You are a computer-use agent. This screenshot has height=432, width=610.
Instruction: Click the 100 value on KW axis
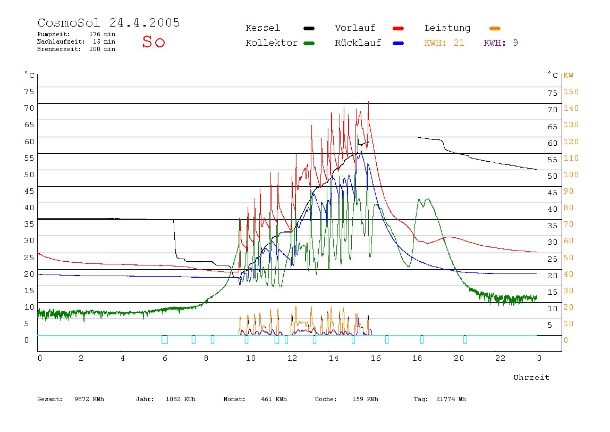pos(571,175)
